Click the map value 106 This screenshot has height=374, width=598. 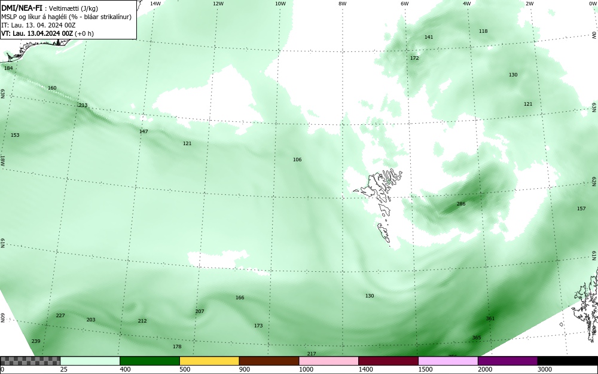pos(297,160)
